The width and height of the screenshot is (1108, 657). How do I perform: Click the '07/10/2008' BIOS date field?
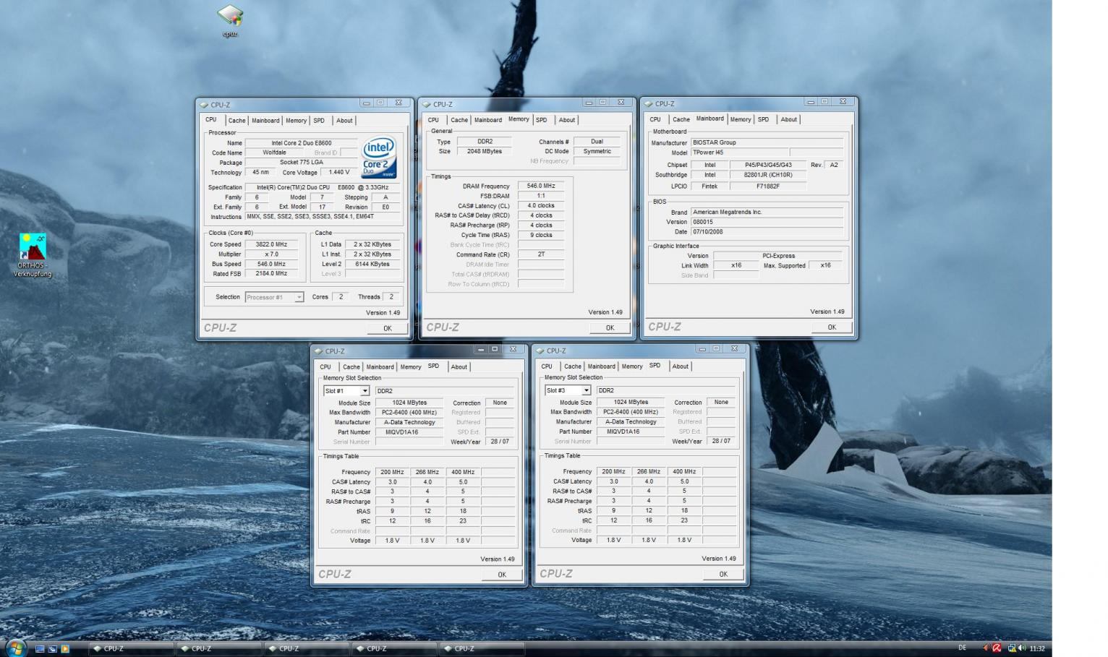(x=767, y=232)
